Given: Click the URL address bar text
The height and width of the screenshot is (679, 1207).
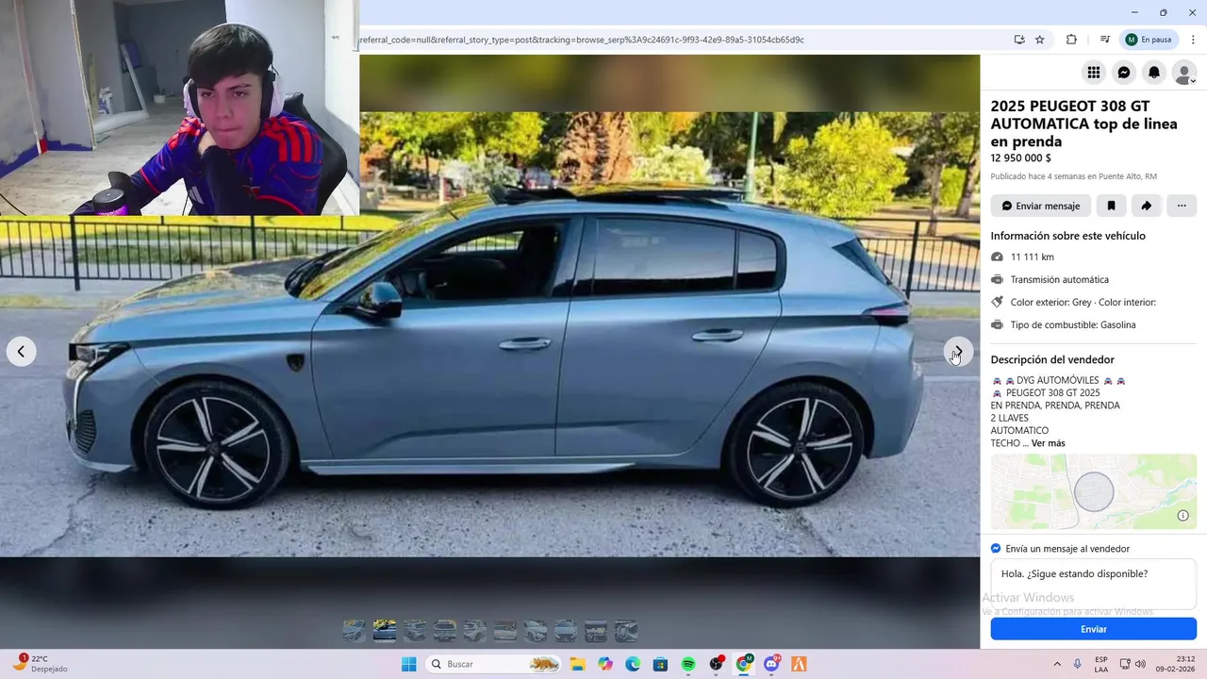Looking at the screenshot, I should click(581, 40).
